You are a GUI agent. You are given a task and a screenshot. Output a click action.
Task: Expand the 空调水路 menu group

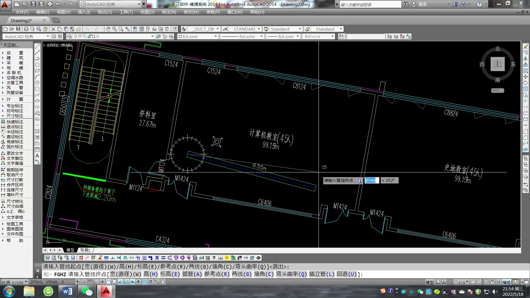click(x=15, y=78)
